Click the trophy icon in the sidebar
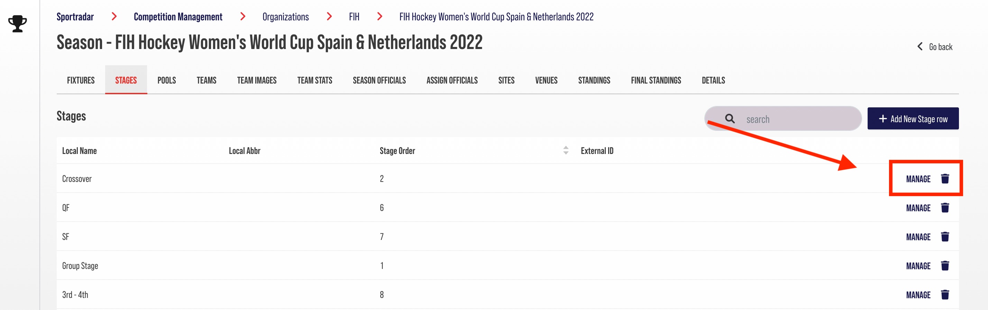 tap(18, 23)
